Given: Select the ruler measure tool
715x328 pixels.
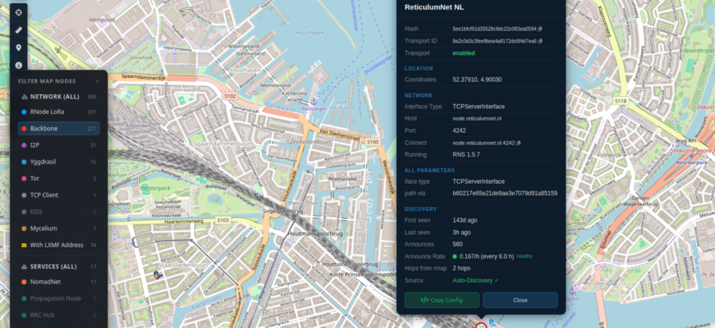Looking at the screenshot, I should 19,30.
